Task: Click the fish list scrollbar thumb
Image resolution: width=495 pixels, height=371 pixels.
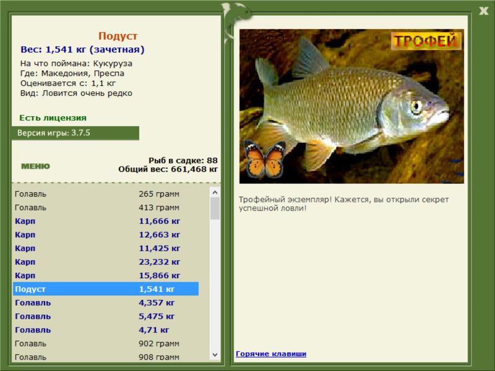Action: click(x=215, y=208)
